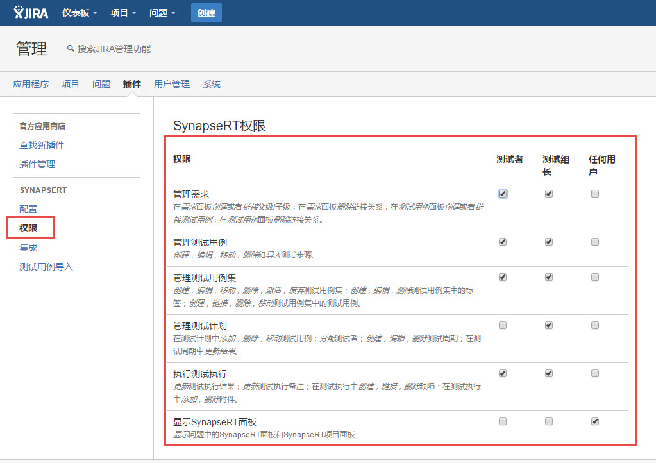Check 管理测试用例集 for 任何用户
Viewport: 656px width, 463px height.
click(595, 277)
